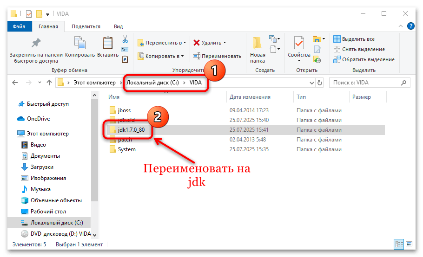Sort by the Тип column header
423x257 pixels.
pos(301,97)
